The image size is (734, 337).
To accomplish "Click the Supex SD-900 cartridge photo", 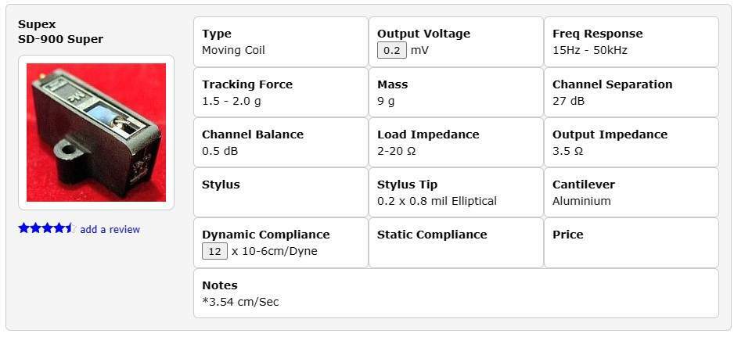I will [x=96, y=132].
